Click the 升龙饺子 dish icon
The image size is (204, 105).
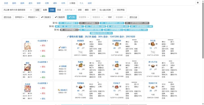tap(117, 87)
